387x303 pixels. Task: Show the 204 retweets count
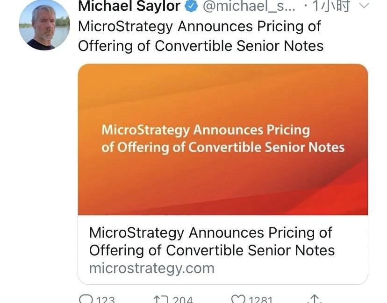point(183,300)
